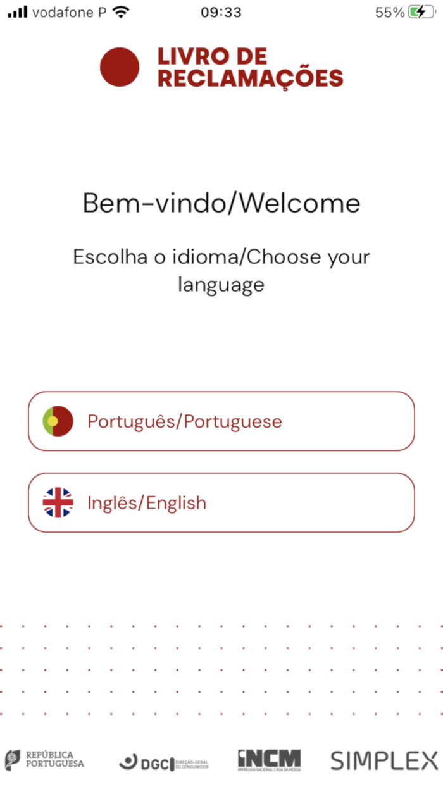Click the Portuguese flag icon
The image size is (443, 787).
[x=58, y=421]
